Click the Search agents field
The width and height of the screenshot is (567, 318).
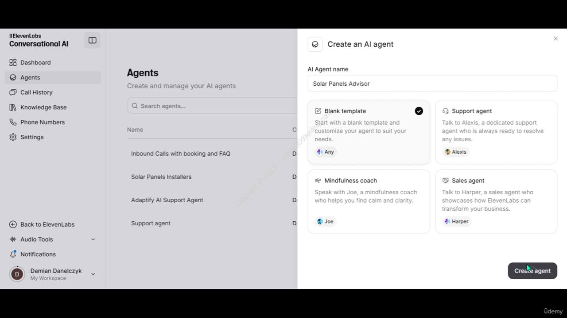(x=213, y=106)
